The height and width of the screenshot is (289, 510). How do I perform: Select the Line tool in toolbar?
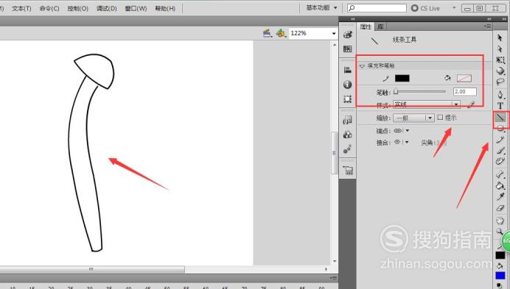pyautogui.click(x=500, y=117)
